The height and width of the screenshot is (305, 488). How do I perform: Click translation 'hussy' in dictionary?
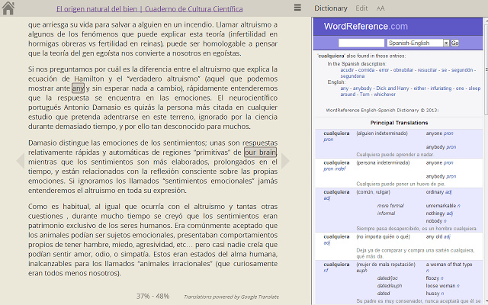coord(435,294)
